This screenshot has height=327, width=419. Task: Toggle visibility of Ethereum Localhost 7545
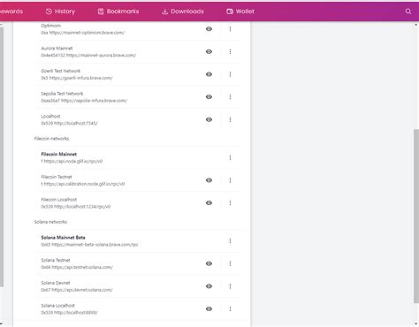[x=209, y=119]
